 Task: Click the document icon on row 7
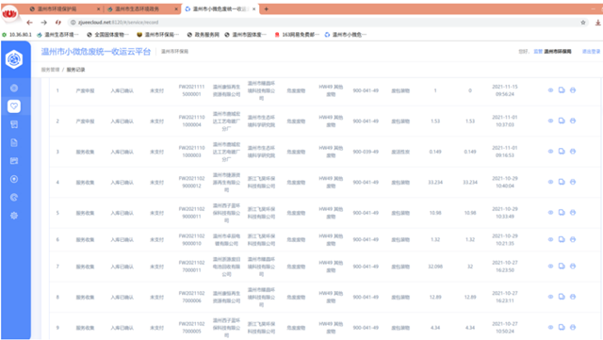[562, 267]
